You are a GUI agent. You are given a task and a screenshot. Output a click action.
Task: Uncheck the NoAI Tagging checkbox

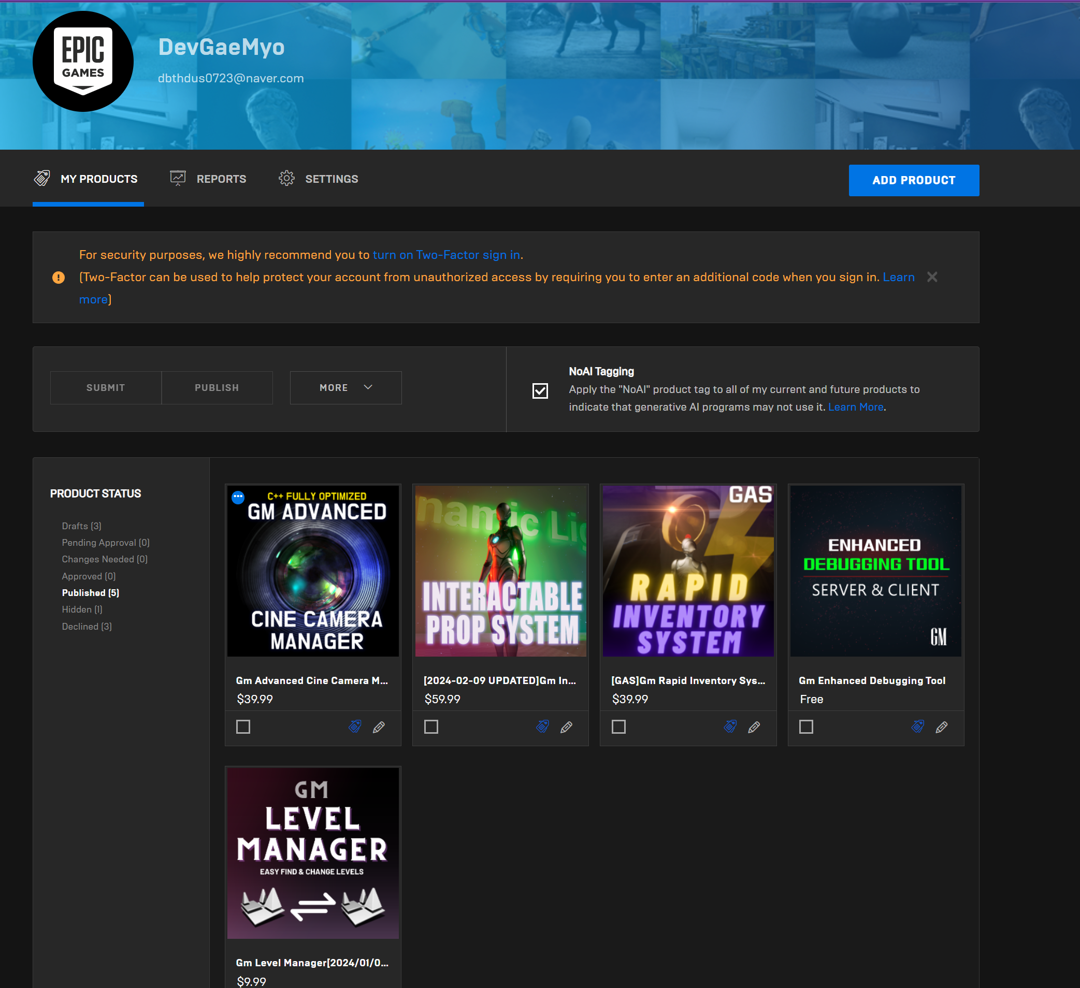540,390
